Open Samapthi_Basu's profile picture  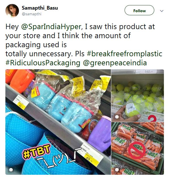pos(12,10)
